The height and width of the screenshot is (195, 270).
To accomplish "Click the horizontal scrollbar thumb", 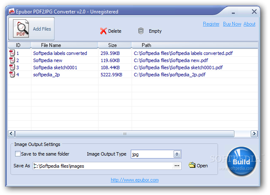I will tap(125, 134).
